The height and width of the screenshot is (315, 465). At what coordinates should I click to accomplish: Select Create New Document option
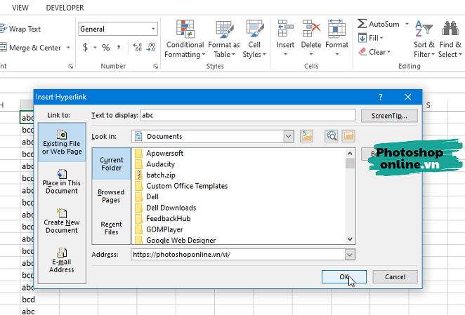click(x=62, y=221)
